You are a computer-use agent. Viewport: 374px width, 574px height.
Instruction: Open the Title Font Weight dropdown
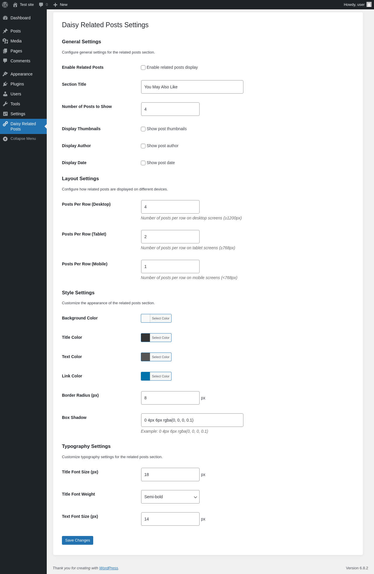pyautogui.click(x=170, y=497)
